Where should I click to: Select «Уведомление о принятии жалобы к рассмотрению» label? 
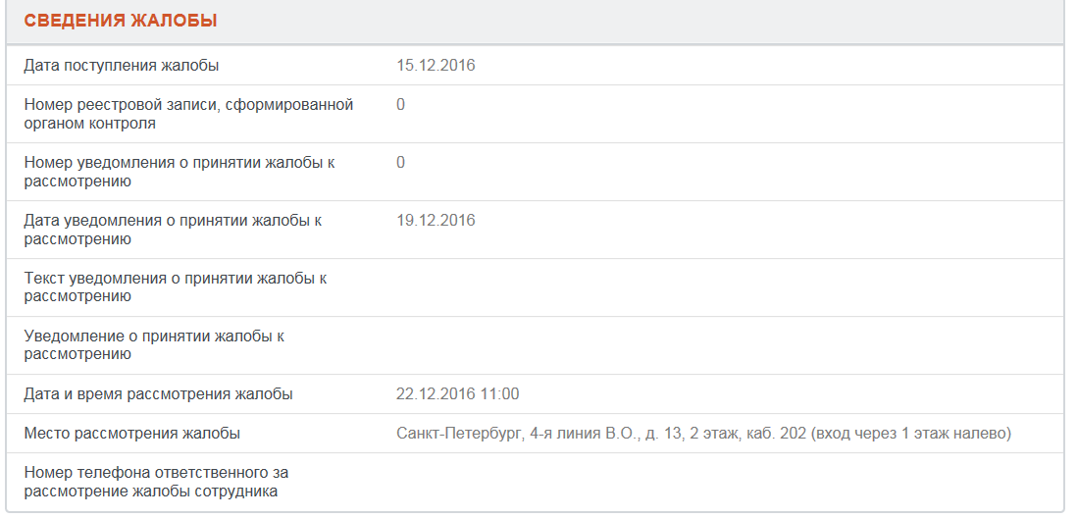click(x=154, y=345)
